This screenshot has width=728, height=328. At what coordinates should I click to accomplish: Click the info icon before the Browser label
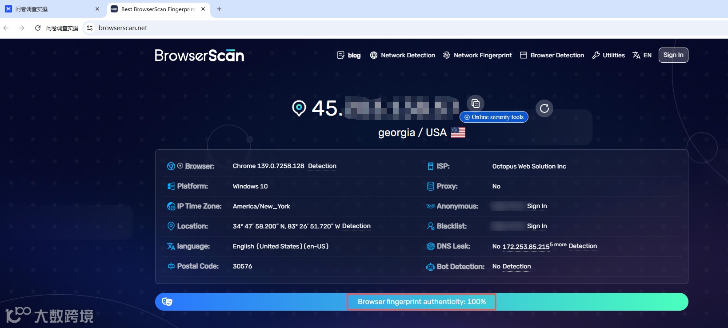coord(180,166)
